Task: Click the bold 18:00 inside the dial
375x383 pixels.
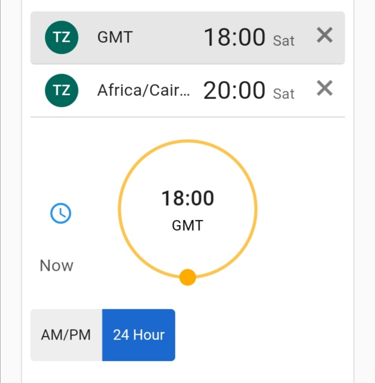Action: (187, 198)
